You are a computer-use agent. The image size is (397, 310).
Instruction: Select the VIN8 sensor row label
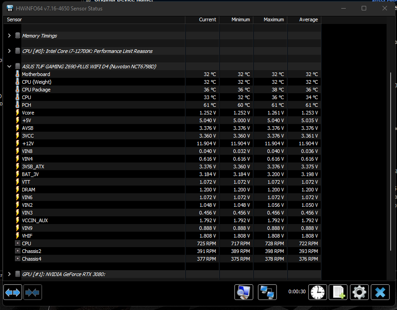coord(27,151)
